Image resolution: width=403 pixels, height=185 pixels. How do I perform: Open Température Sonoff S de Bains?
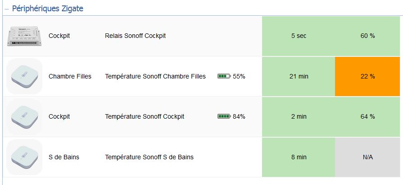point(149,157)
